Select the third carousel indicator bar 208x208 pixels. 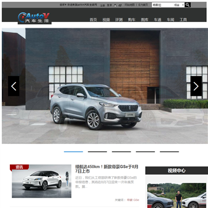pyautogui.click(x=121, y=152)
